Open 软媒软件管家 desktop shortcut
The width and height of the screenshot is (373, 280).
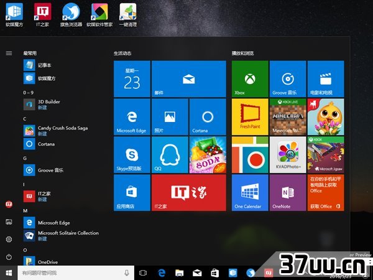99,15
